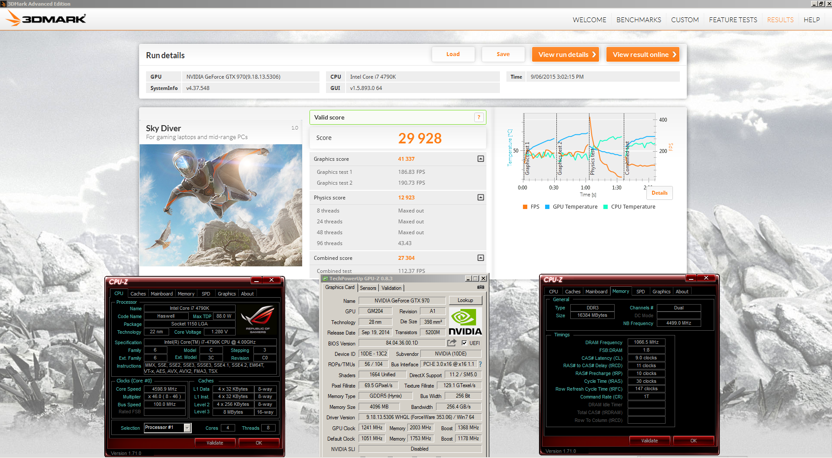Close the right CPU-Z Memory window
The image size is (832, 458).
pos(706,278)
